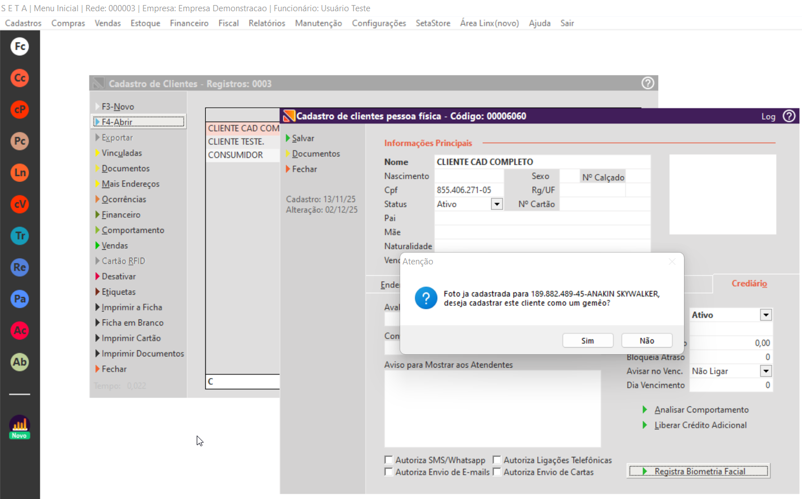Screen dimensions: 802x499
Task: Toggle Autoriza Envio de Cartas checkbox
Action: tap(497, 472)
